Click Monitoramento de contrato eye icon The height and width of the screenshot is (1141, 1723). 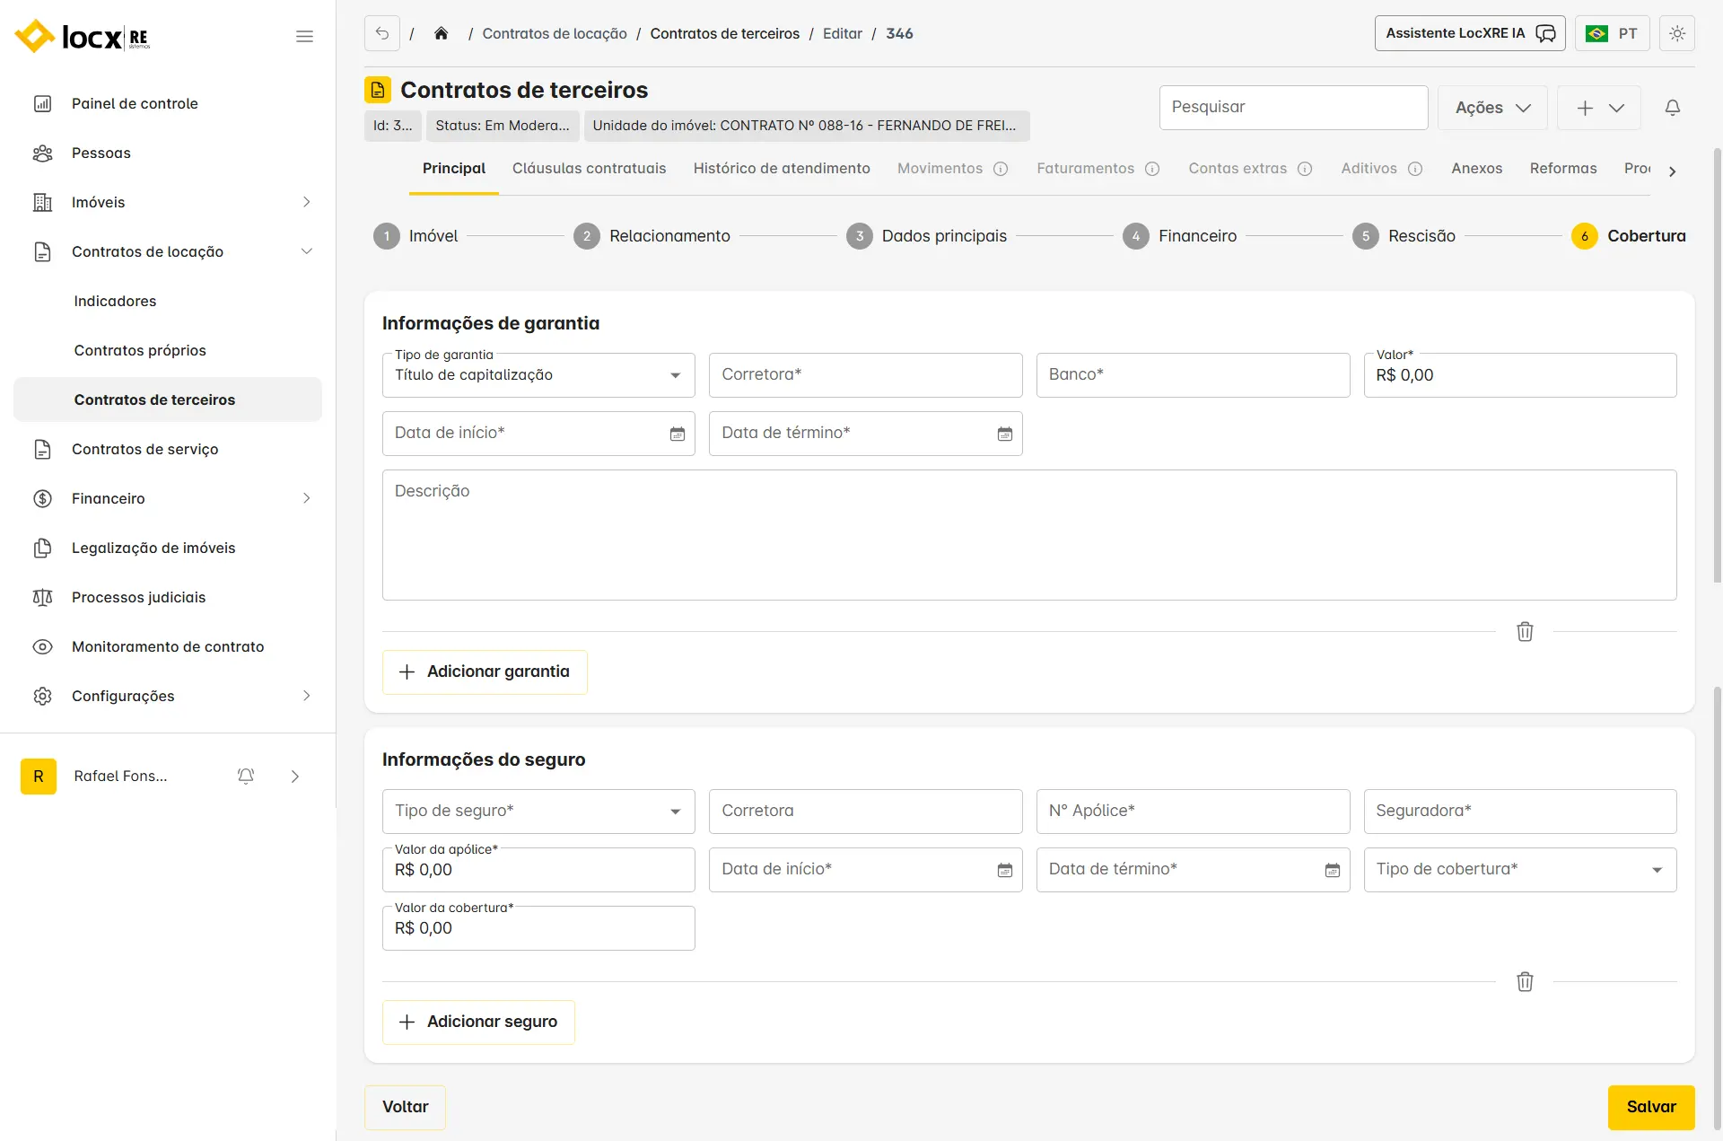(x=42, y=646)
